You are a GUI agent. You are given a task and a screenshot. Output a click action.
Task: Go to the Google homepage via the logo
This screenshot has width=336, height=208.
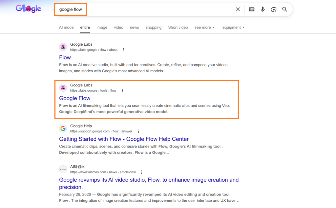(28, 9)
